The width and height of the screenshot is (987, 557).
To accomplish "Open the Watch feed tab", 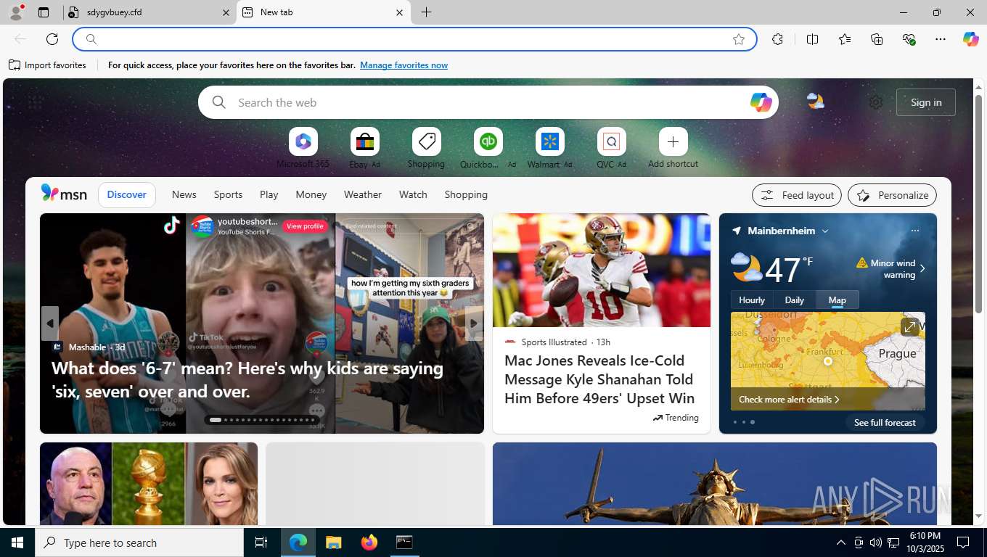I will tap(413, 194).
